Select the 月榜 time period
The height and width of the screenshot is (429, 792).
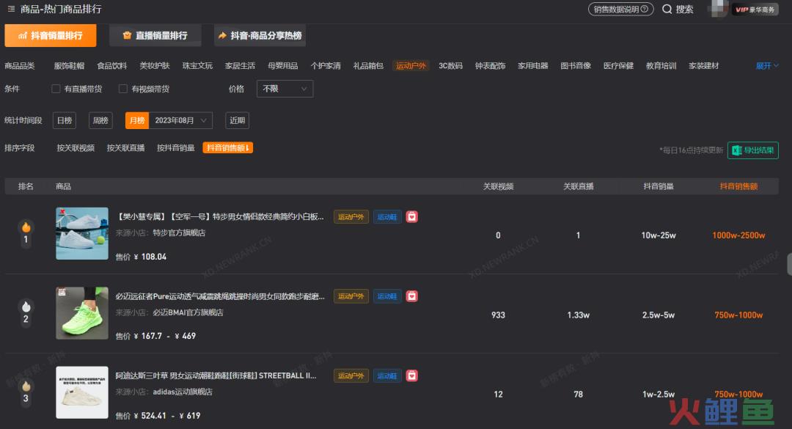point(137,120)
